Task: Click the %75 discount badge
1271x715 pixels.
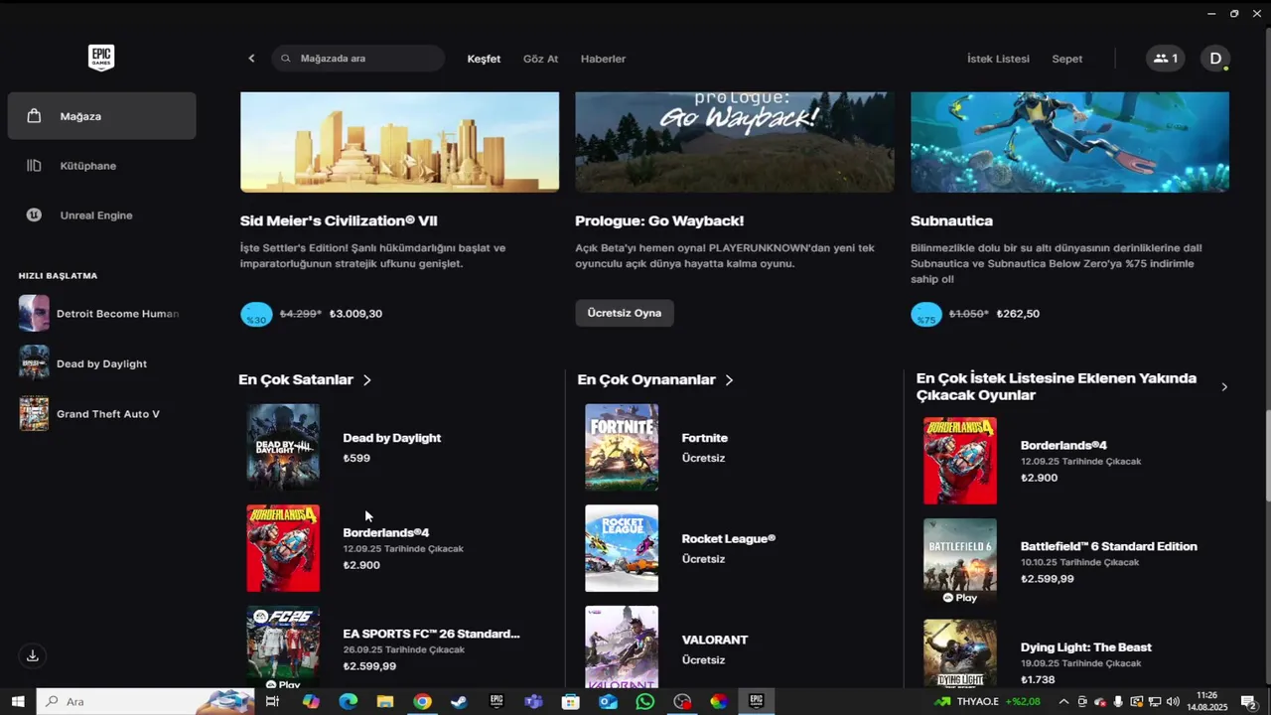Action: (x=925, y=315)
